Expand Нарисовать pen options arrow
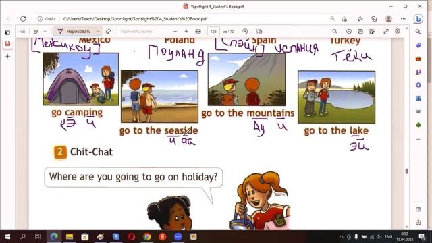 pyautogui.click(x=98, y=32)
